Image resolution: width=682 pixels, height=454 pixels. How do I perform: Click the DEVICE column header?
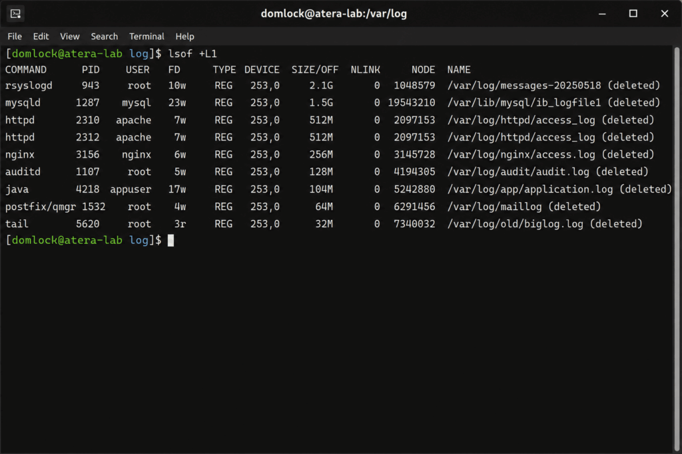coord(262,70)
